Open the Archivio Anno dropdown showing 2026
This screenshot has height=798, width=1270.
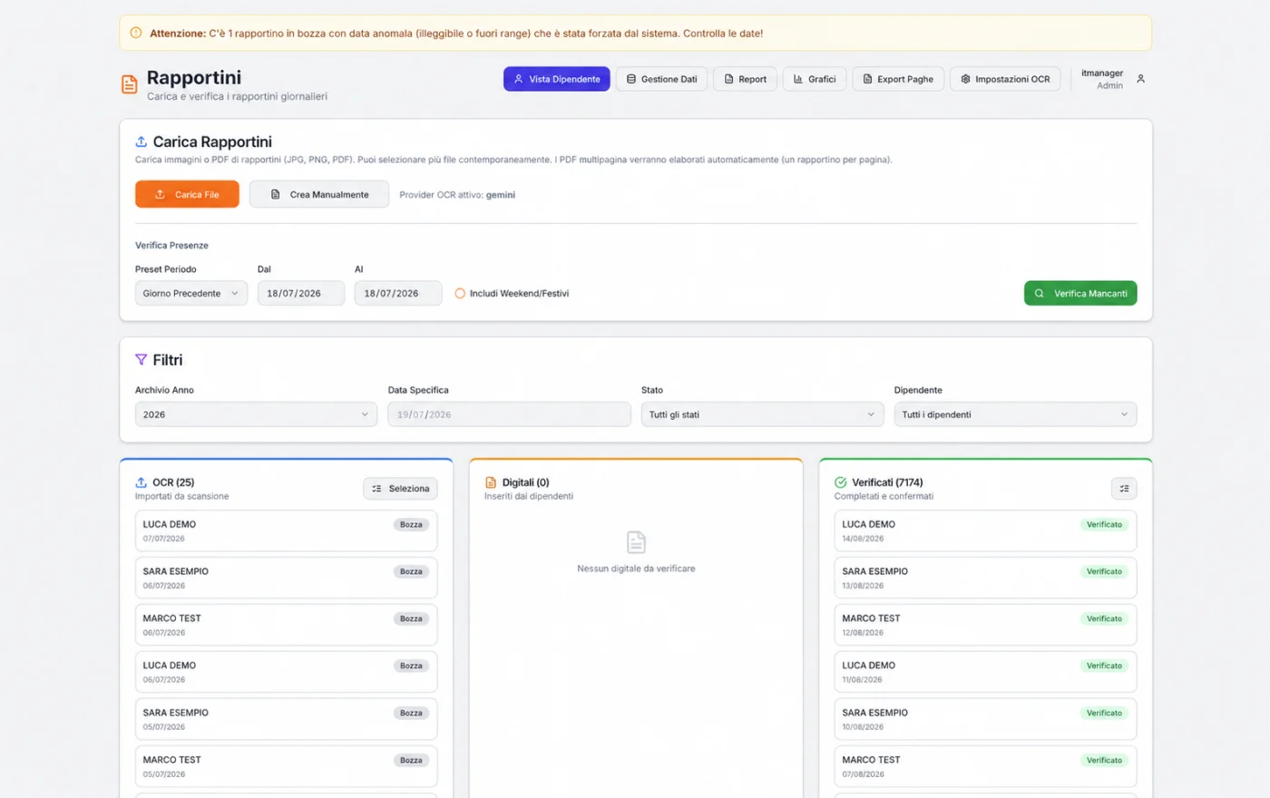[x=256, y=414]
